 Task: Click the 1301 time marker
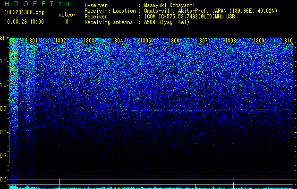point(32,41)
